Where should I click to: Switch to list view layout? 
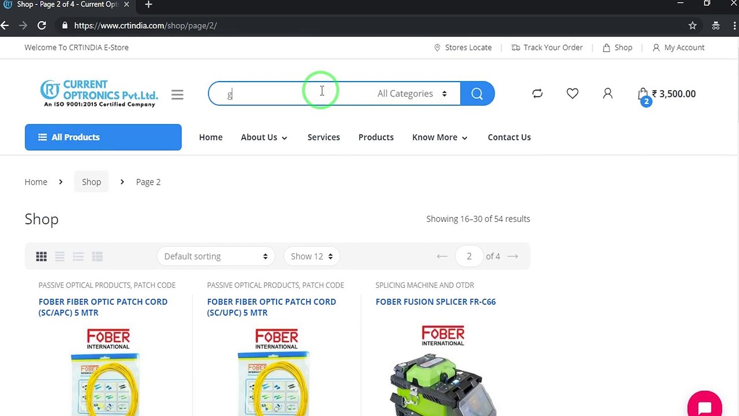tap(79, 257)
